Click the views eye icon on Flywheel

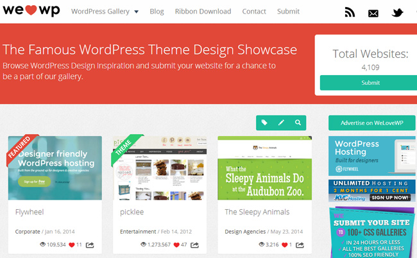tap(42, 244)
